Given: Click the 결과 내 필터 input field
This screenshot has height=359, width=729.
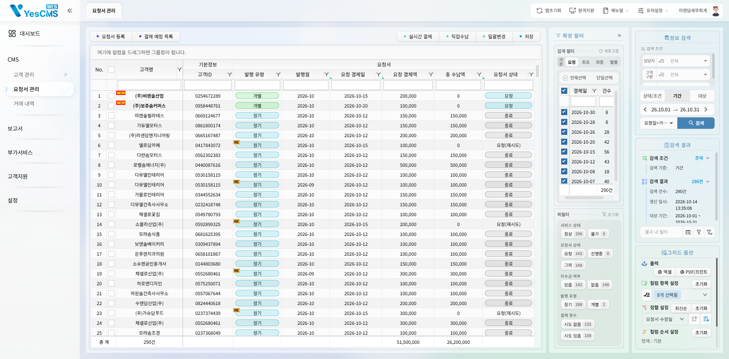Looking at the screenshot, I should coord(661,232).
